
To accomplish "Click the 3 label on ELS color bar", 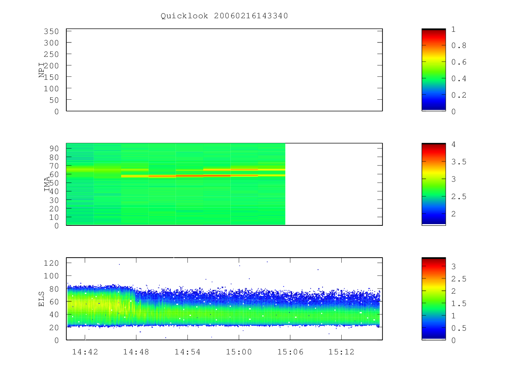I will tap(453, 267).
